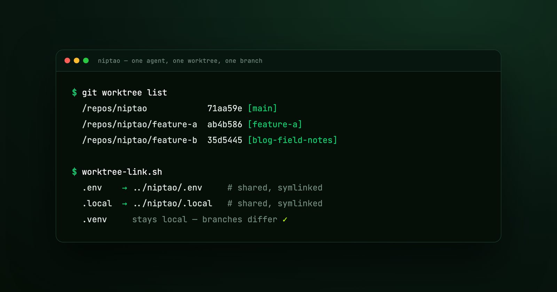557x292 pixels.
Task: Click the '# shared, symlinked' comment on .env row
Action: tap(275, 188)
